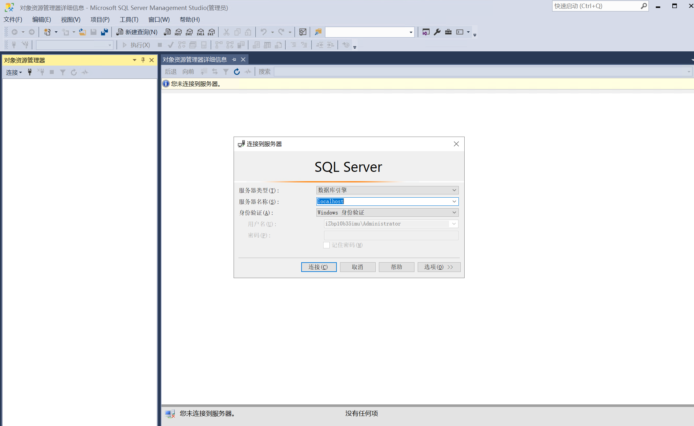
Task: Select the Object Explorer Details tab
Action: [195, 59]
